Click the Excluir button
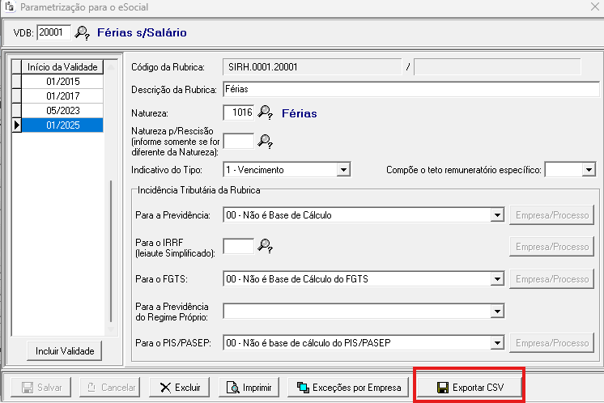Screen dimensions: 604x403 180,388
